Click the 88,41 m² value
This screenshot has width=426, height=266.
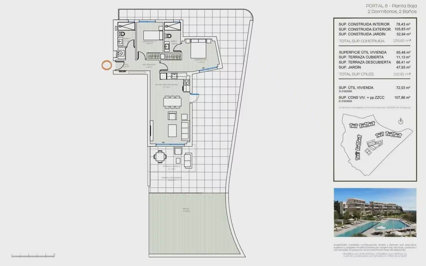click(403, 62)
